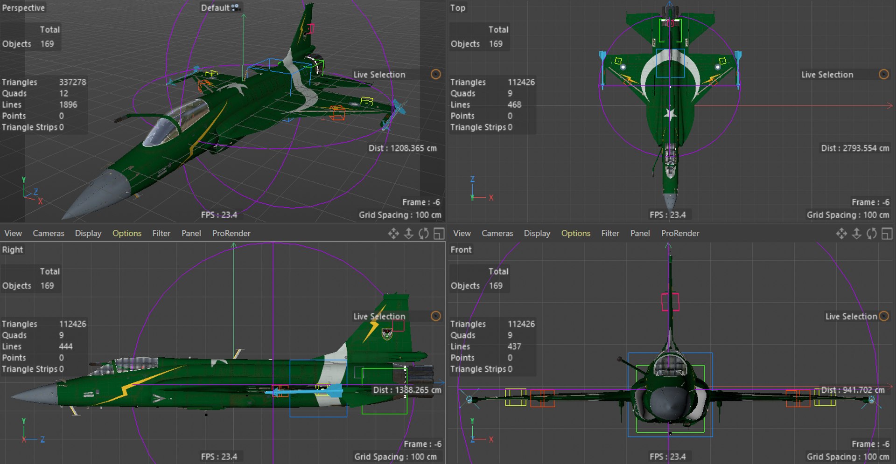Viewport: 896px width, 464px height.
Task: Open the View menu above Front viewport
Action: 462,233
